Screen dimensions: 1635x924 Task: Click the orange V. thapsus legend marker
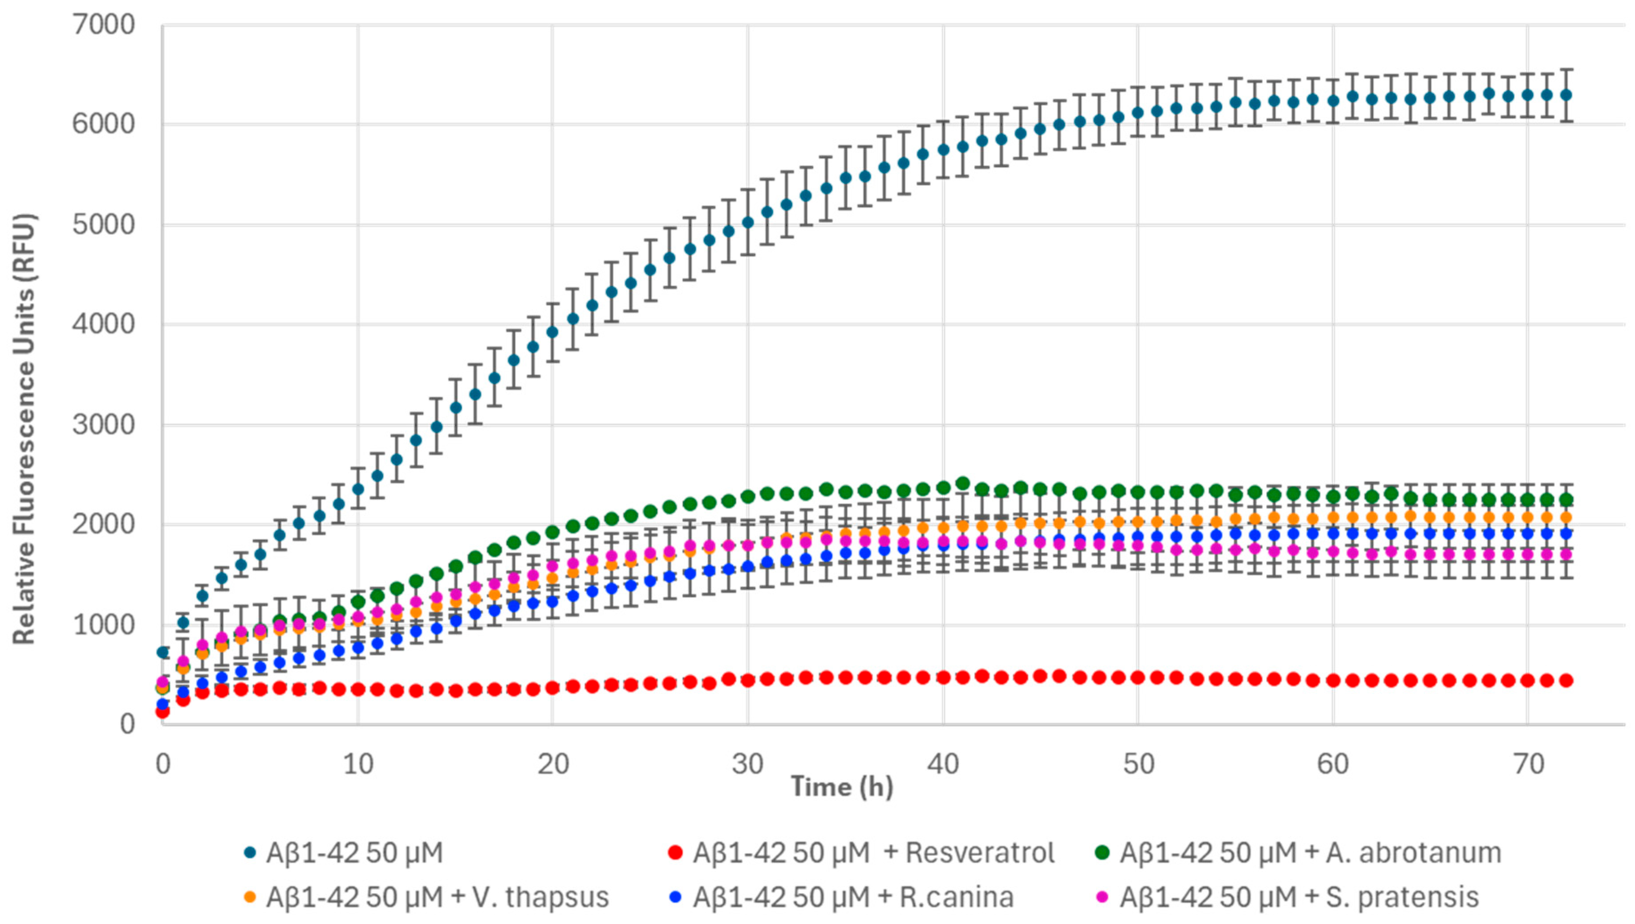[250, 897]
